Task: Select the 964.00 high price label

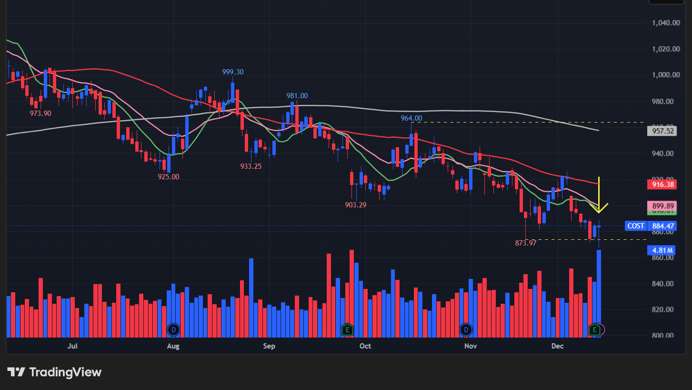Action: coord(411,118)
